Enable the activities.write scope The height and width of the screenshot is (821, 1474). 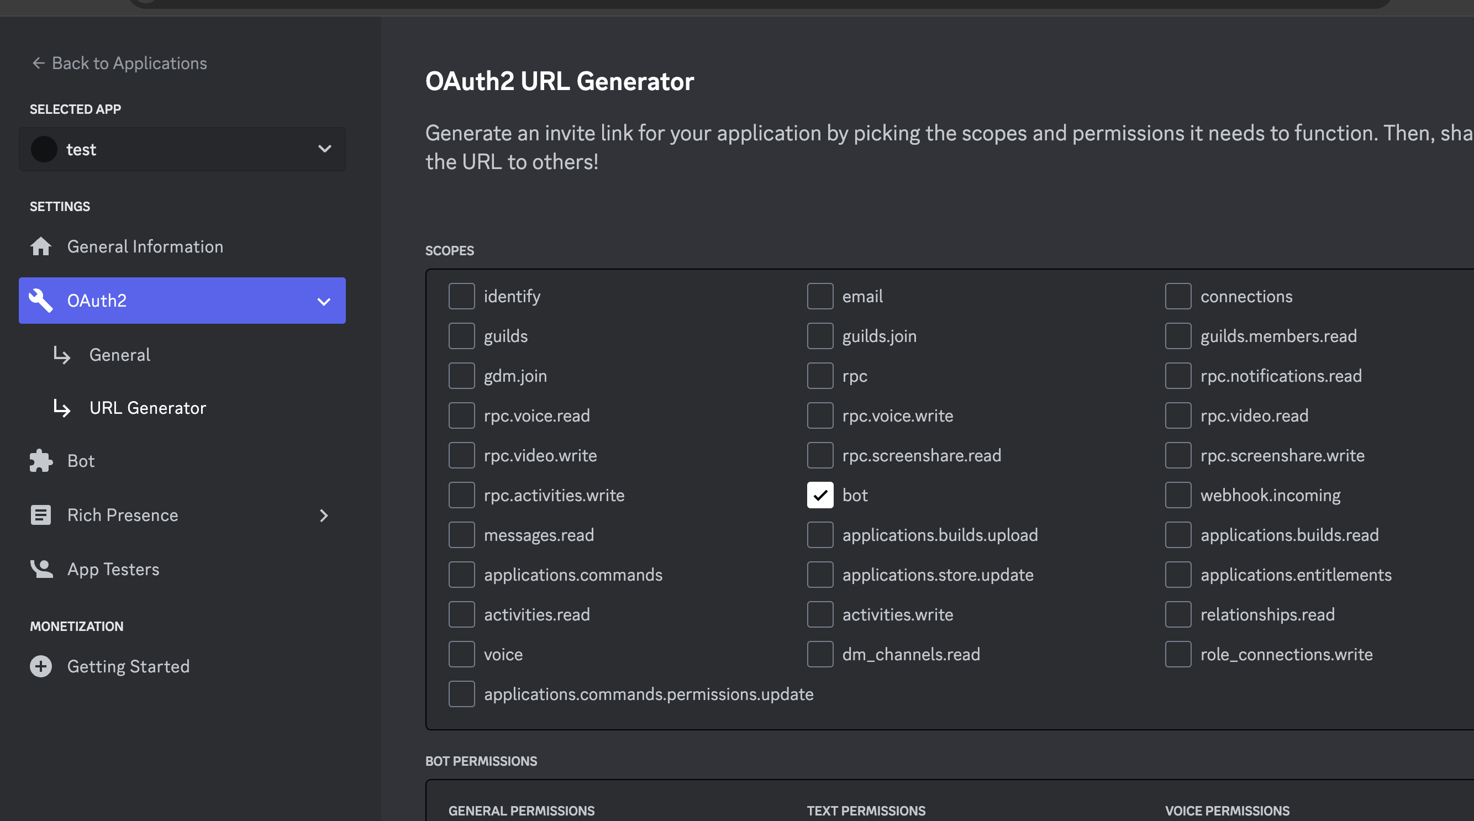pos(820,614)
